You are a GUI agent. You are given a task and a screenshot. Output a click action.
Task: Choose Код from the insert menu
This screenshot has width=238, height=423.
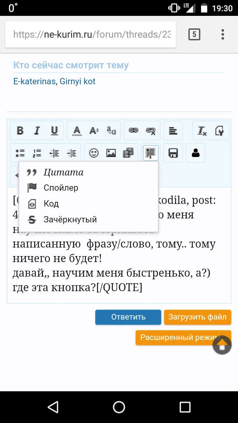pos(89,204)
